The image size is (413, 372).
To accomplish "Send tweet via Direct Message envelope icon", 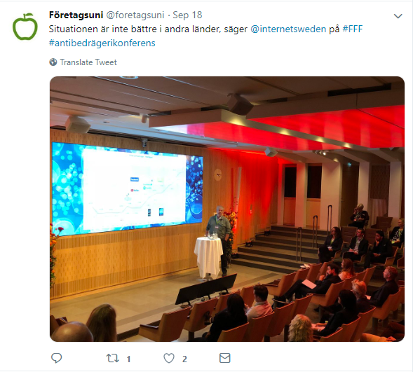I will pyautogui.click(x=225, y=358).
